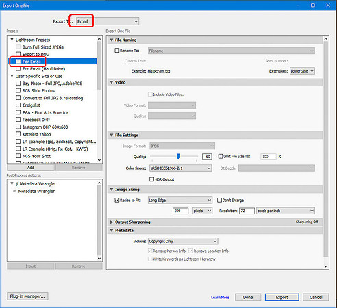Click the Resolution field showing 72
Image resolution: width=337 pixels, height=308 pixels.
point(247,211)
